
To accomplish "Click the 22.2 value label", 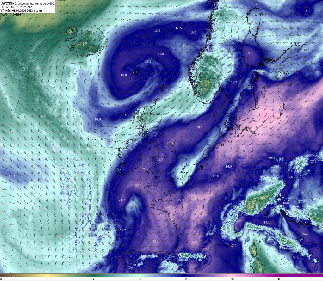I will pos(170,143).
